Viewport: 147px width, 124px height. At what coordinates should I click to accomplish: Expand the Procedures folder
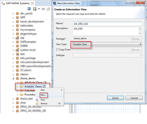click(18, 95)
